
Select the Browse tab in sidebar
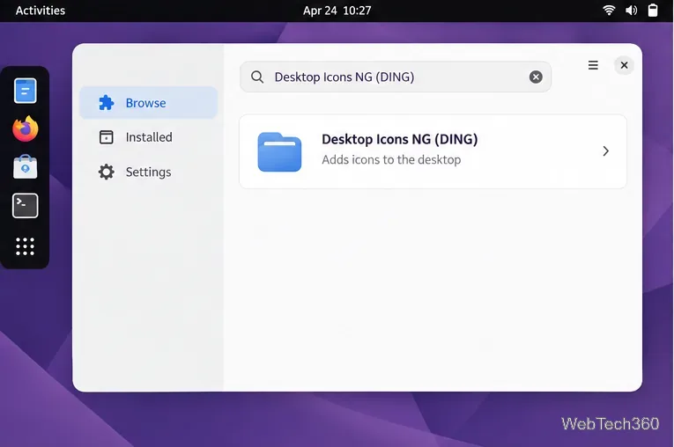point(149,103)
